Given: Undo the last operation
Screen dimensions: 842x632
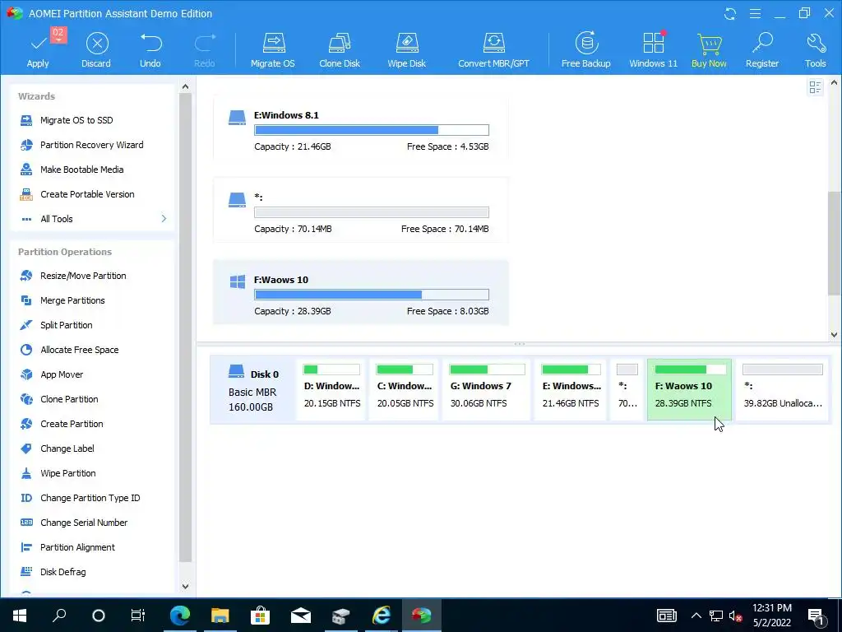Looking at the screenshot, I should (150, 50).
